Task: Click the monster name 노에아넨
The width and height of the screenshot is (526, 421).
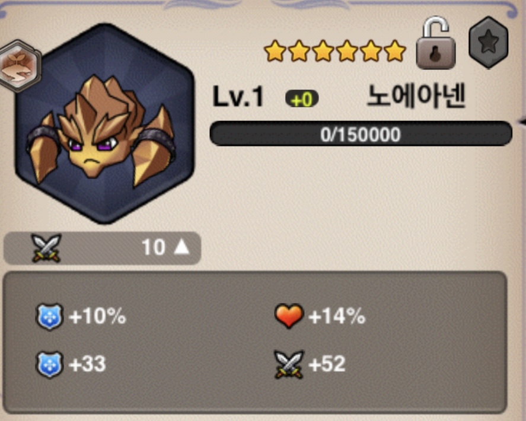Action: point(416,96)
